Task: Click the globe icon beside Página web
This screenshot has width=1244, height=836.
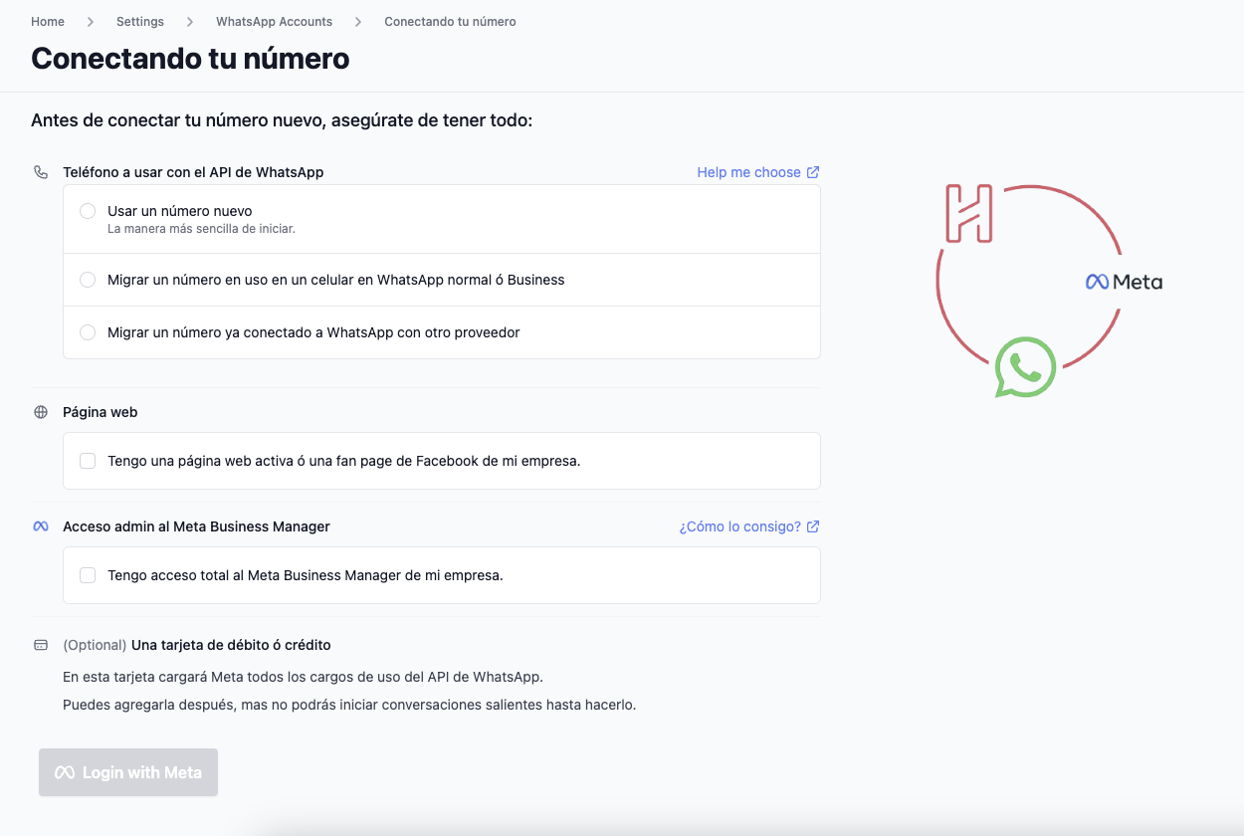Action: pos(41,411)
